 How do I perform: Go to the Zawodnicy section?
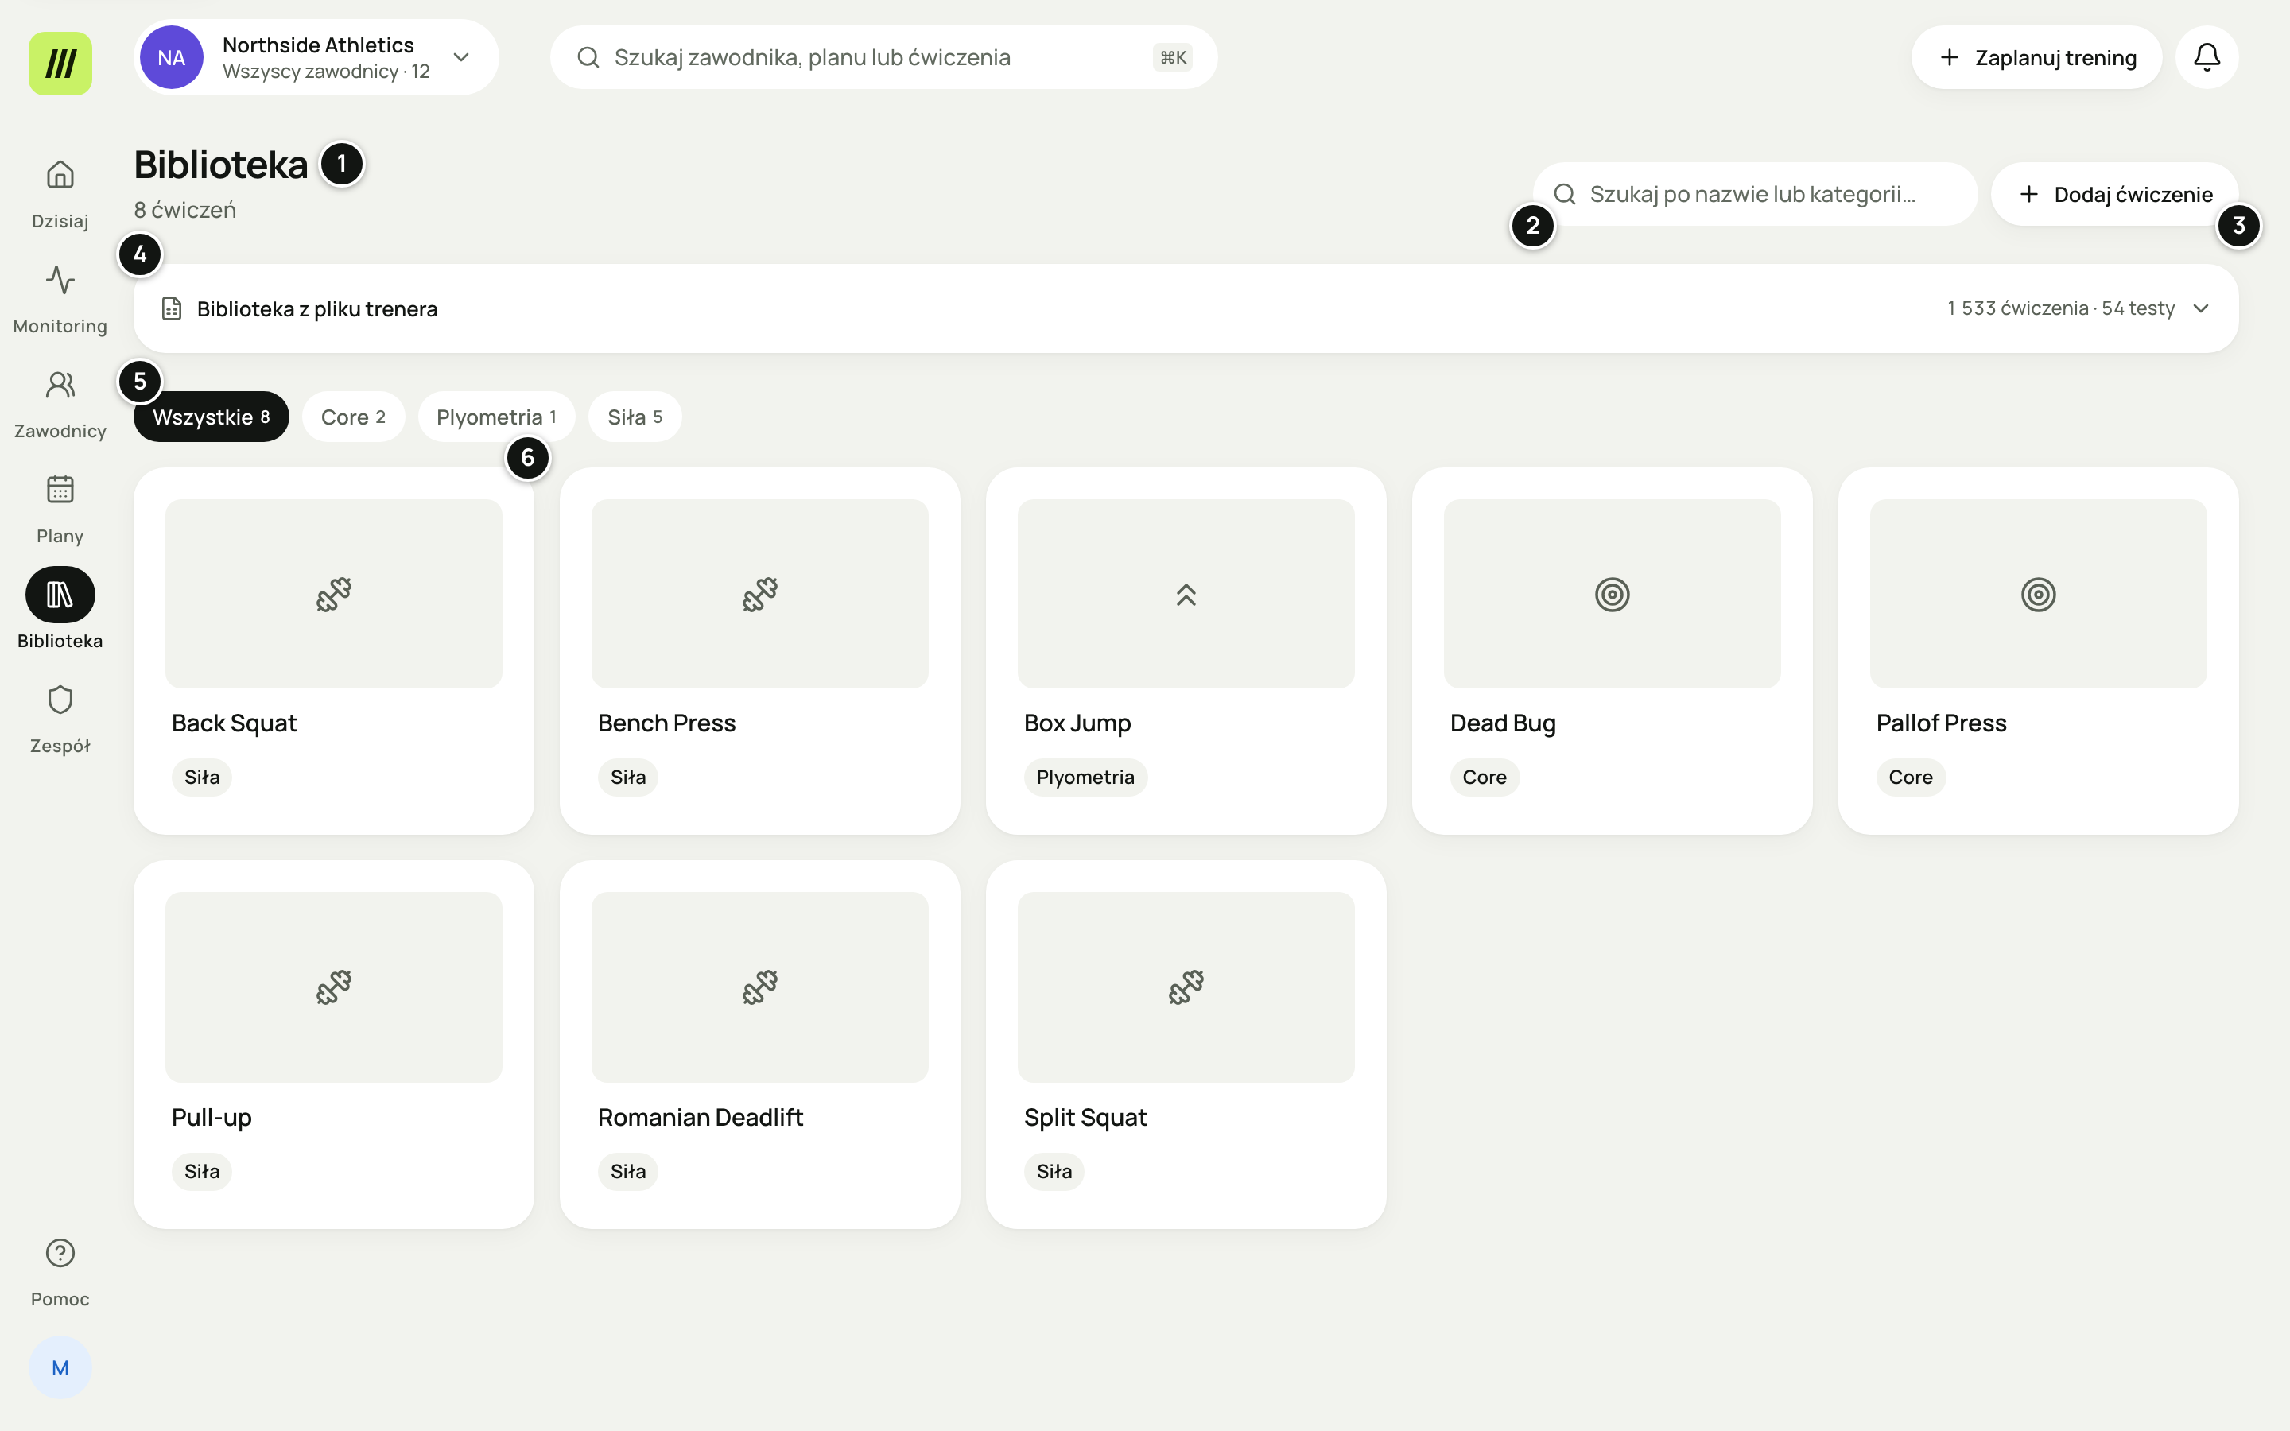pyautogui.click(x=60, y=404)
